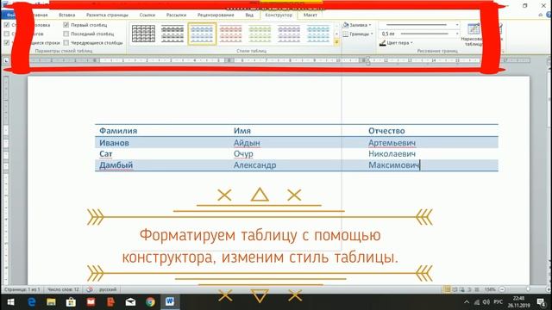The image size is (552, 310).
Task: Show hidden system tray icons chevron
Action: coord(467,302)
